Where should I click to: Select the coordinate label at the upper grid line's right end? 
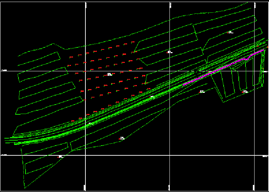265,72
